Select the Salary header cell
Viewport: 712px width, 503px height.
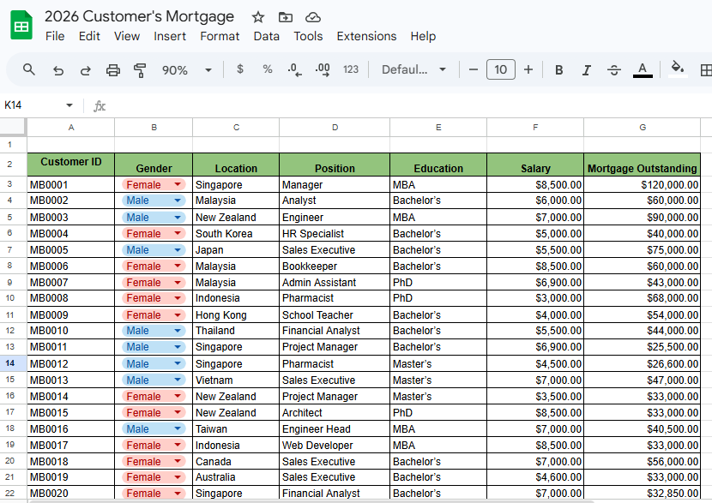(535, 165)
